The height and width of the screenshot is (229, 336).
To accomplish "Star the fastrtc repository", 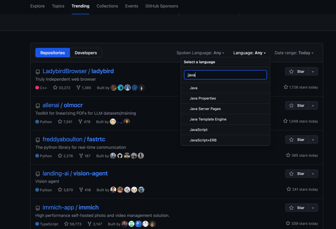I will point(296,140).
